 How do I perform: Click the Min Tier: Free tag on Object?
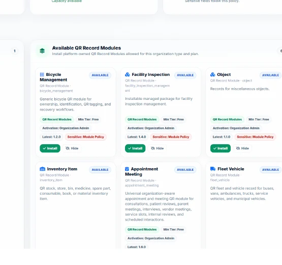tap(259, 119)
